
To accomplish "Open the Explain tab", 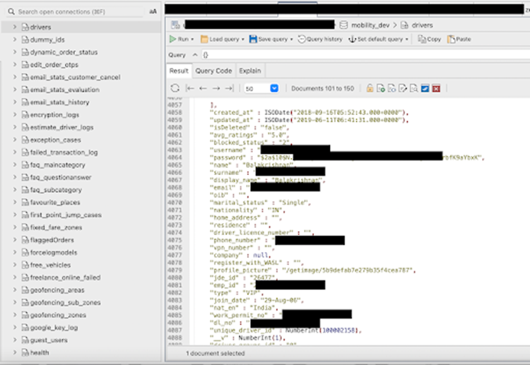I will coord(249,71).
